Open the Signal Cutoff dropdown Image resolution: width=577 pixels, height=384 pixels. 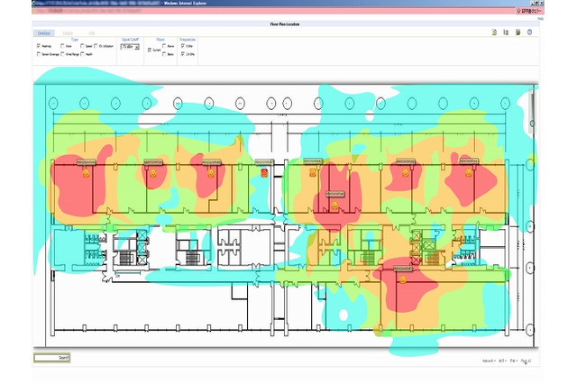[127, 46]
